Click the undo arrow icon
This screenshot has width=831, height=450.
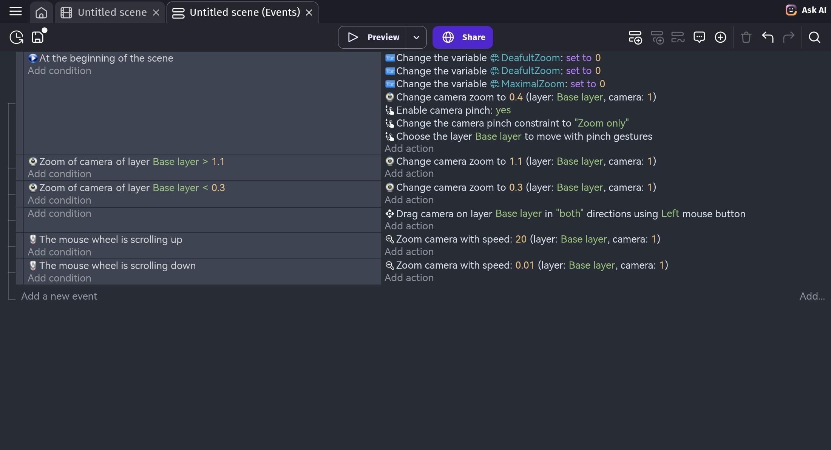click(x=768, y=37)
